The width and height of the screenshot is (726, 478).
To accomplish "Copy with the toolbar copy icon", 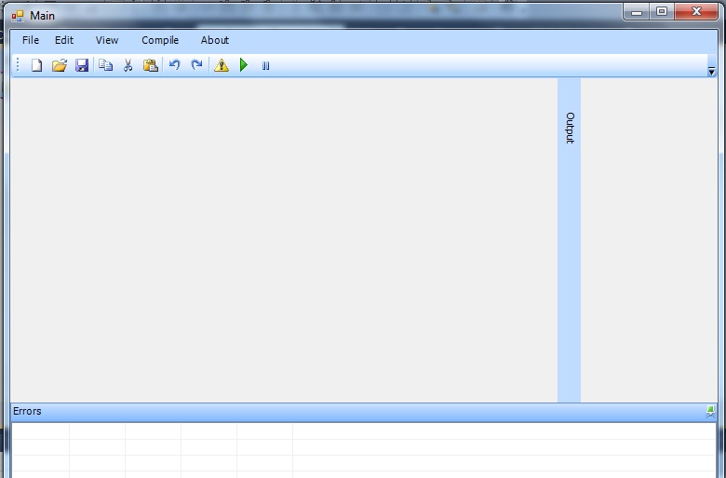I will (105, 65).
